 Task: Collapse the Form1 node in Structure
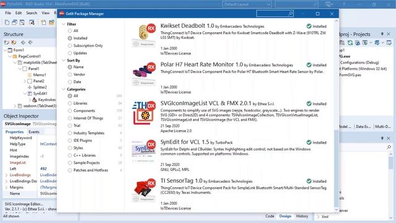5,50
